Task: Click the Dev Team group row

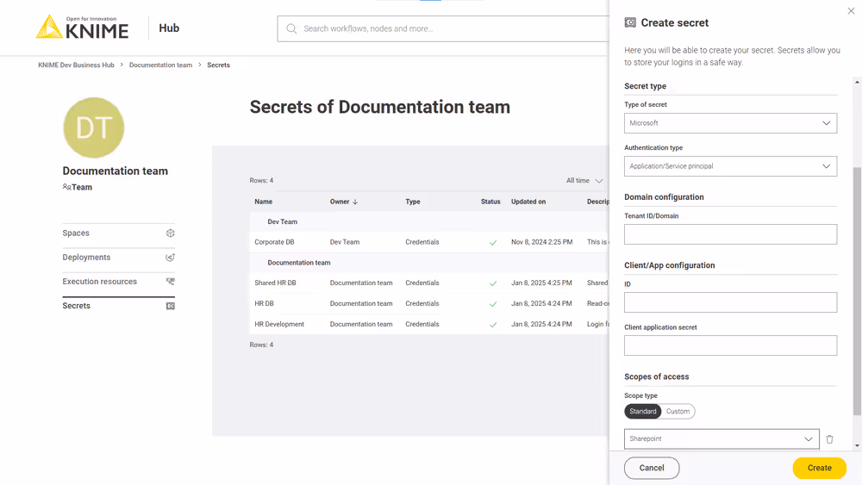Action: pyautogui.click(x=429, y=222)
